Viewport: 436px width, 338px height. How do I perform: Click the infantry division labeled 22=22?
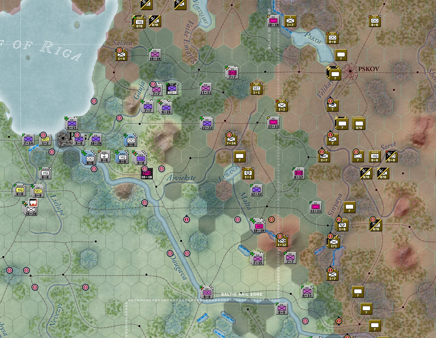click(207, 123)
